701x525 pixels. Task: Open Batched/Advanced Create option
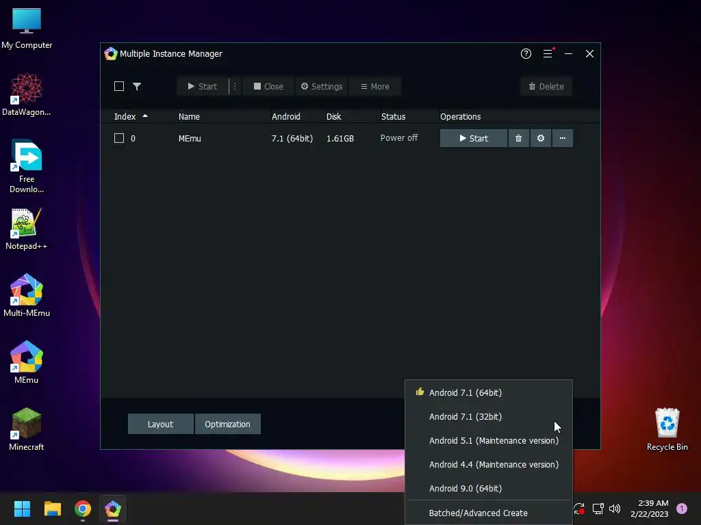(x=489, y=513)
